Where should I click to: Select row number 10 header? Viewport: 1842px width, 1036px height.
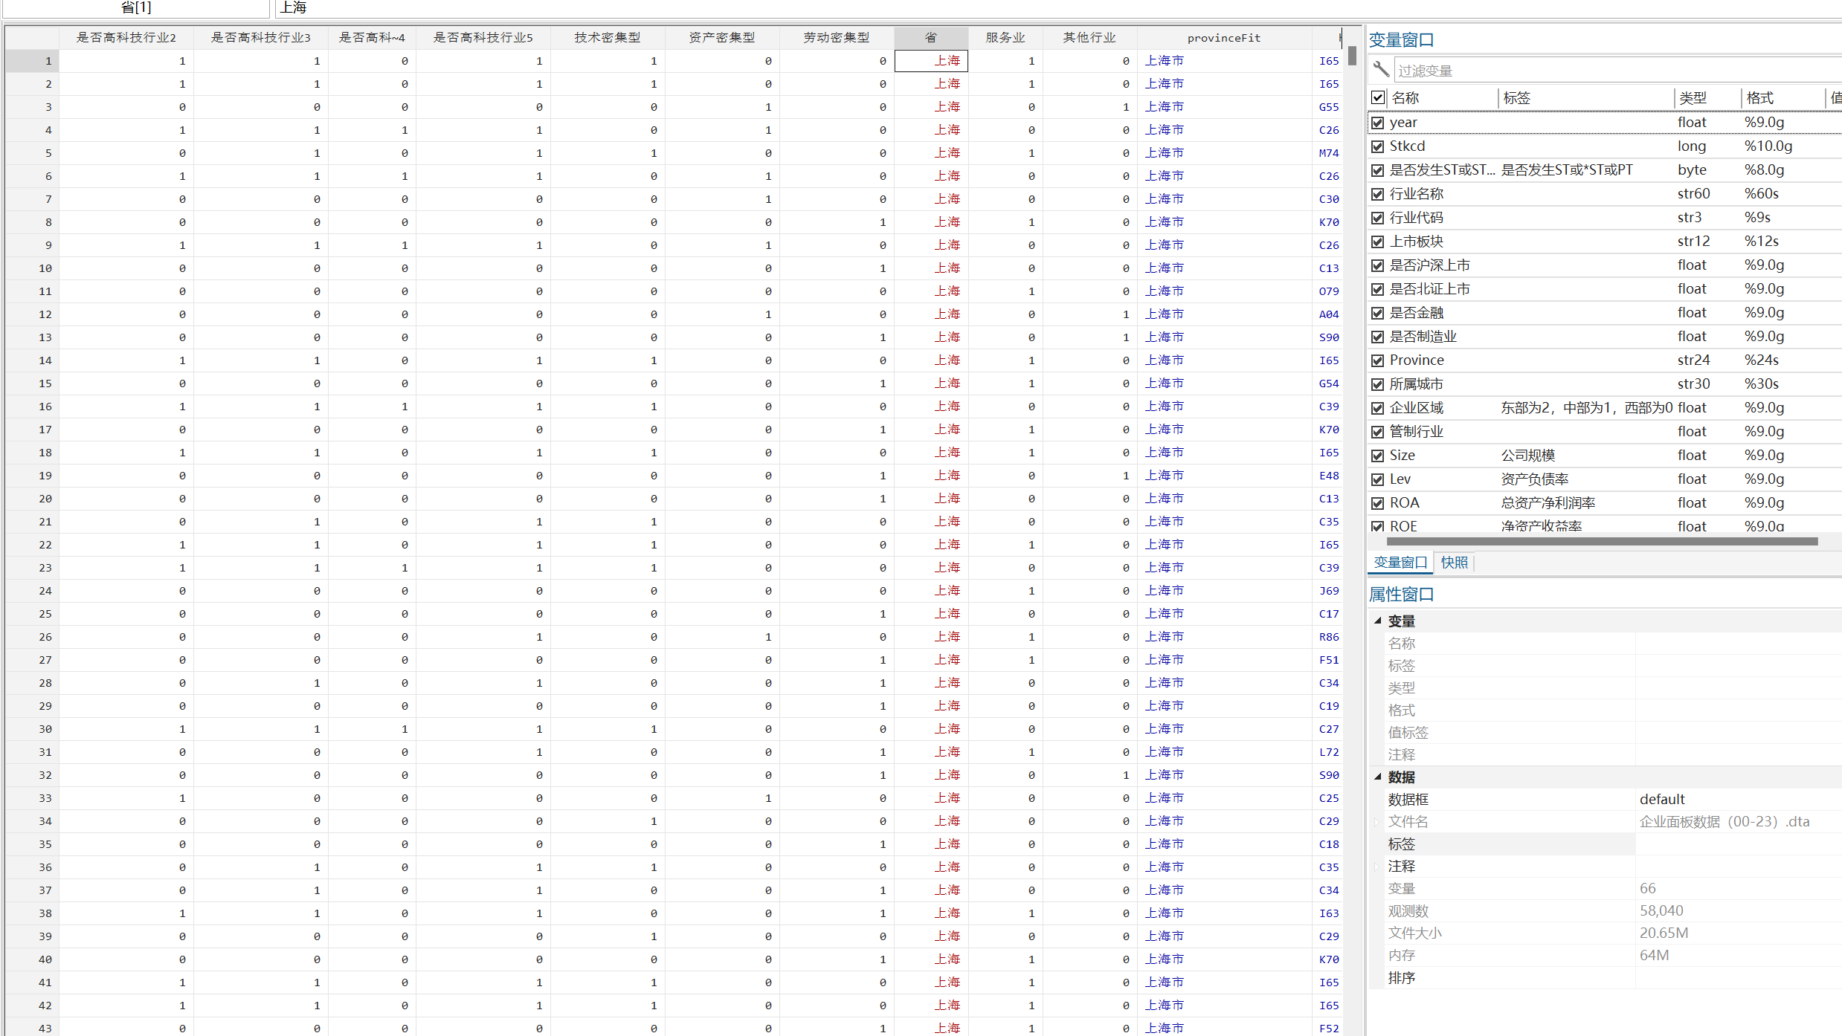[33, 268]
